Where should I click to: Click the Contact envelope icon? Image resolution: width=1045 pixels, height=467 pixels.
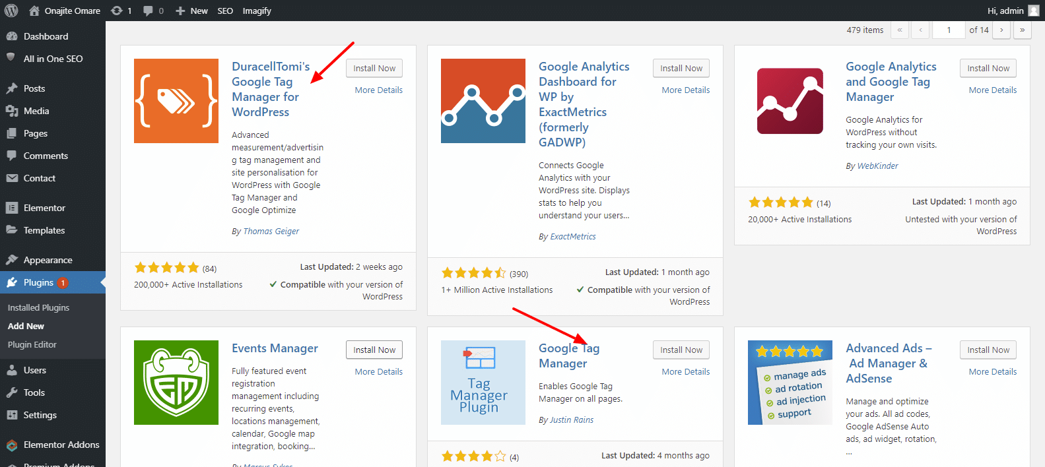12,178
